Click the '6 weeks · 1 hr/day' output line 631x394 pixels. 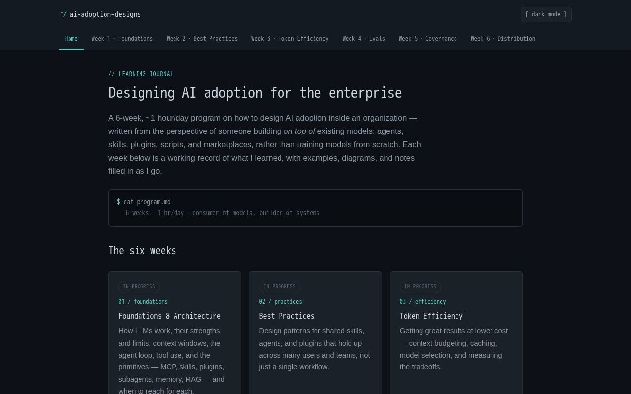[x=222, y=213]
